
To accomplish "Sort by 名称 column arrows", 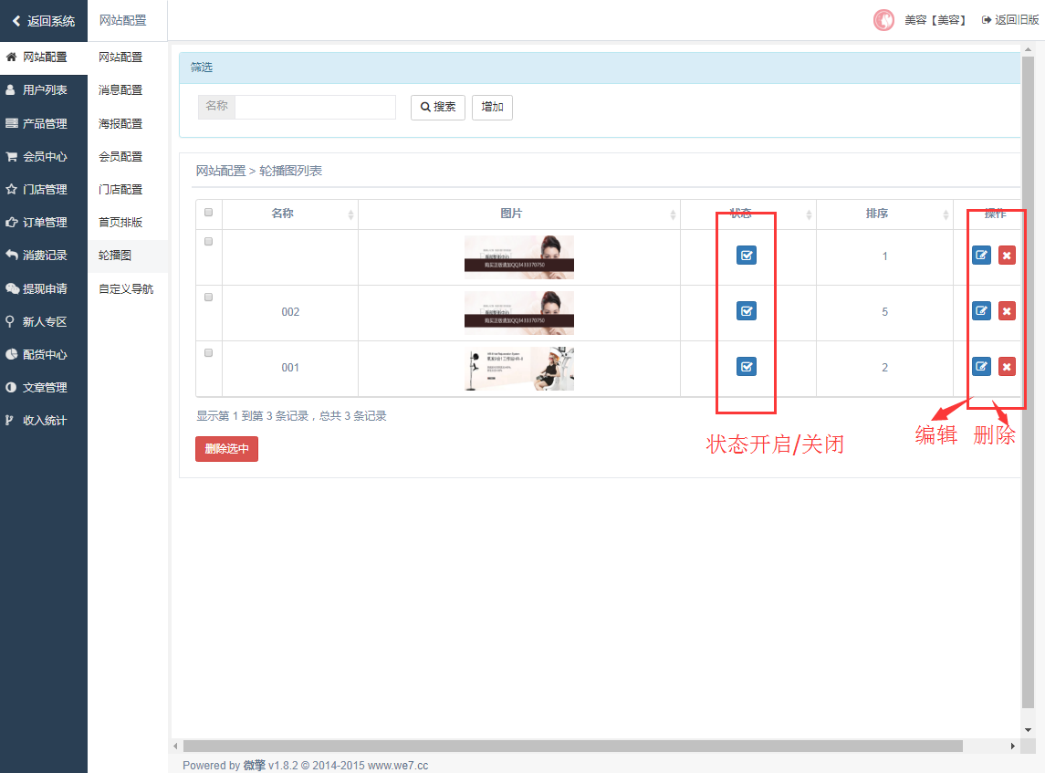I will point(350,214).
